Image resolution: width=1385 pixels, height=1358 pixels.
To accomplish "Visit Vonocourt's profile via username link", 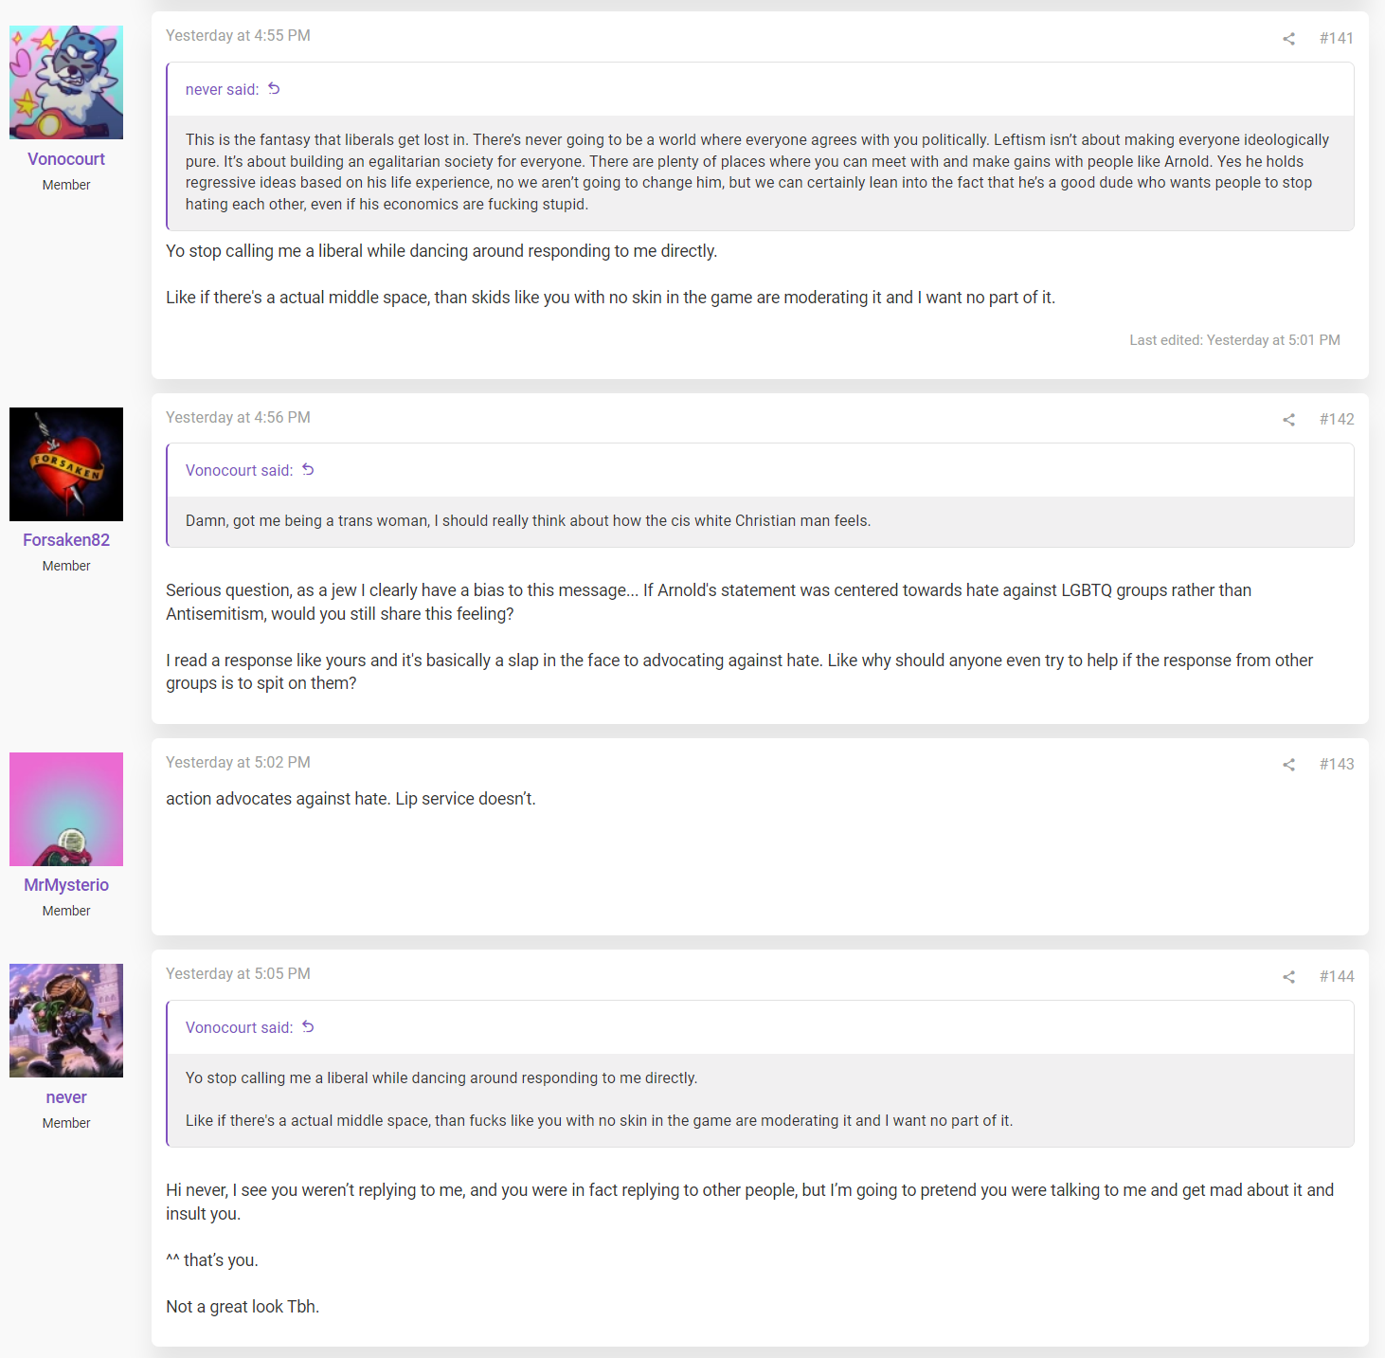I will click(x=66, y=159).
